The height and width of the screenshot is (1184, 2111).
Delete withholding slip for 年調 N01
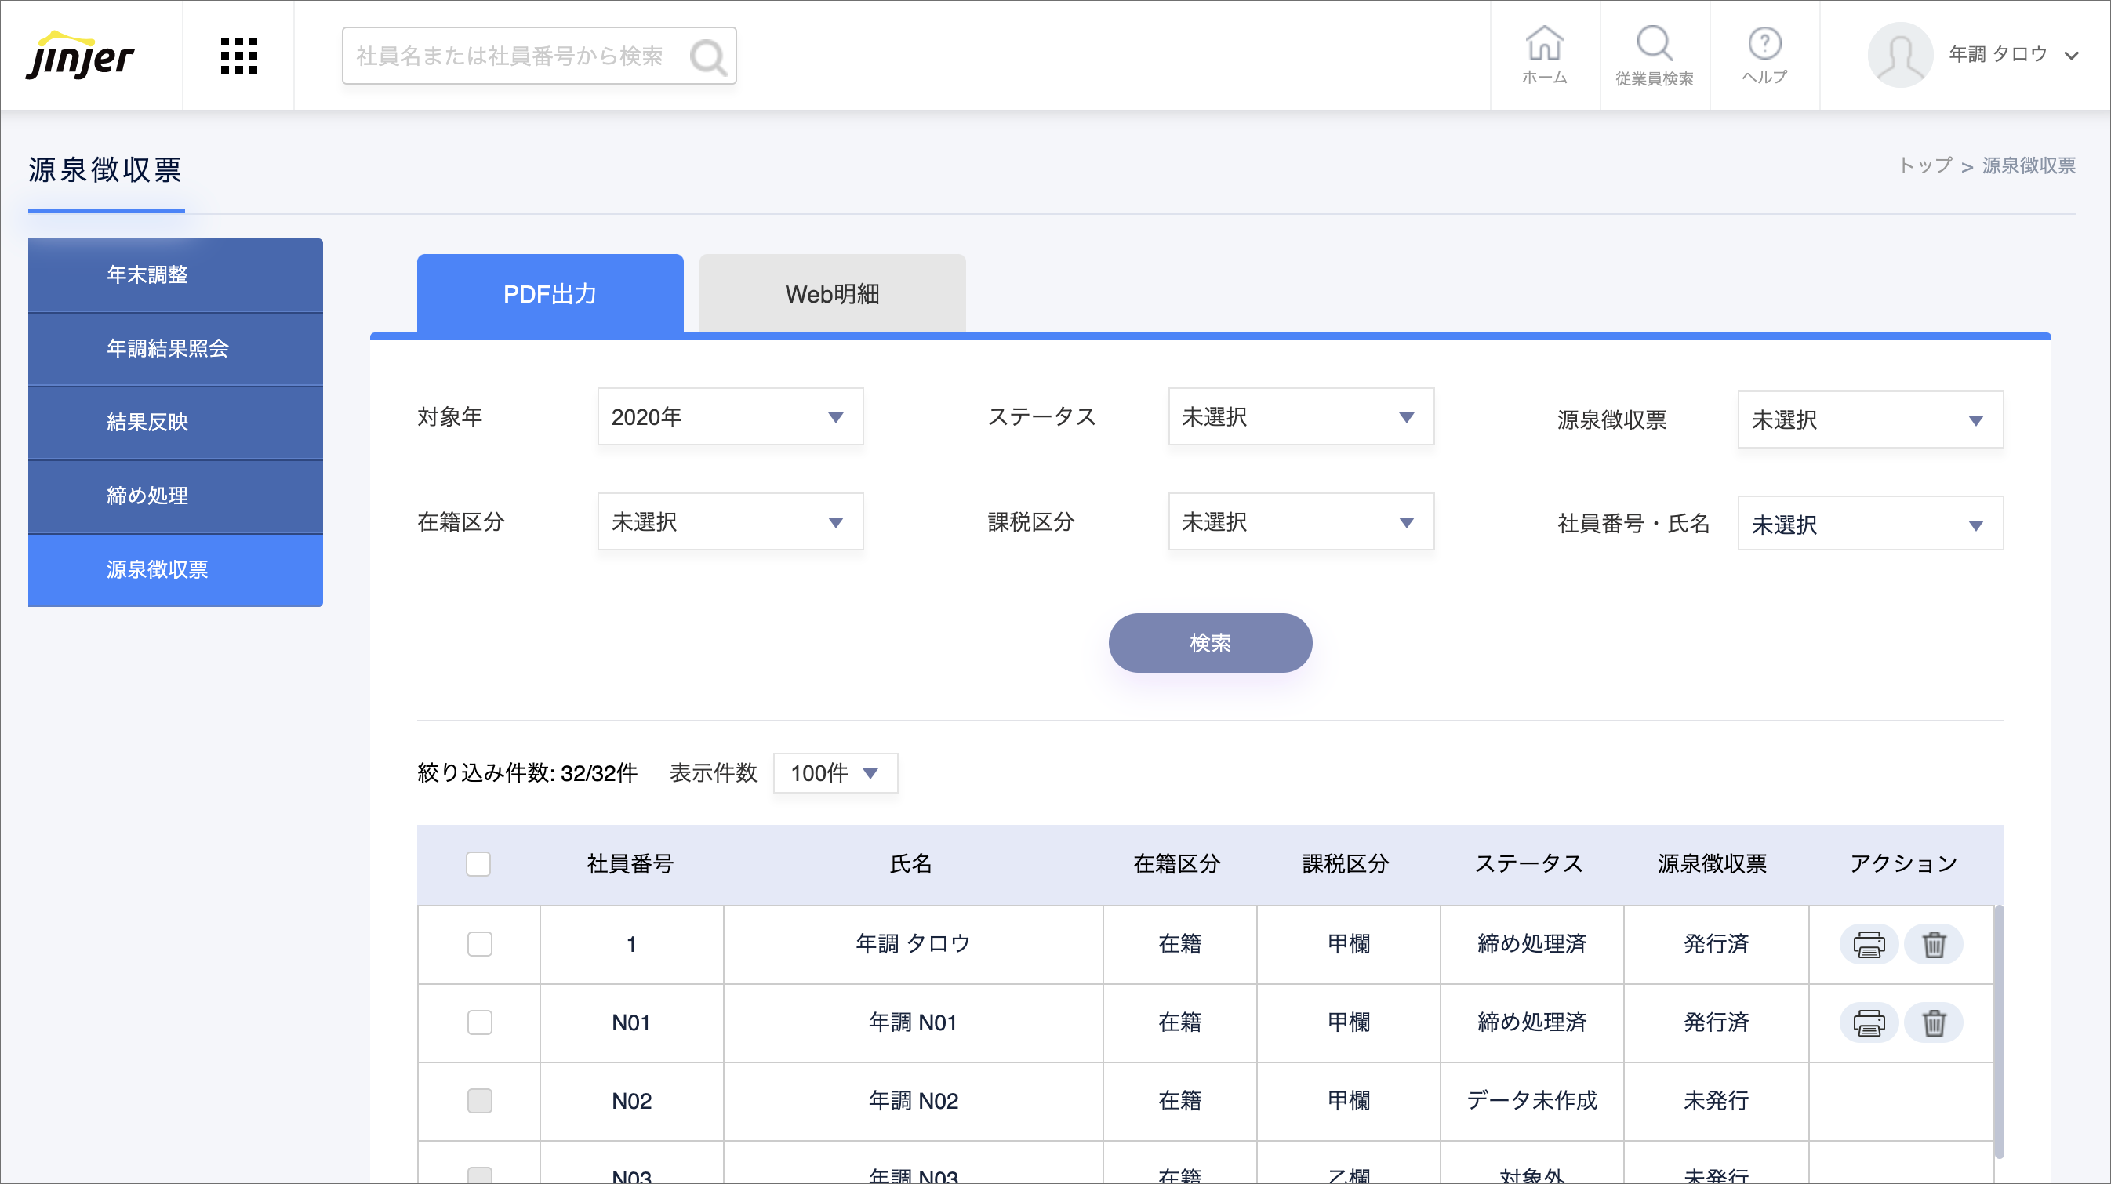[1933, 1022]
